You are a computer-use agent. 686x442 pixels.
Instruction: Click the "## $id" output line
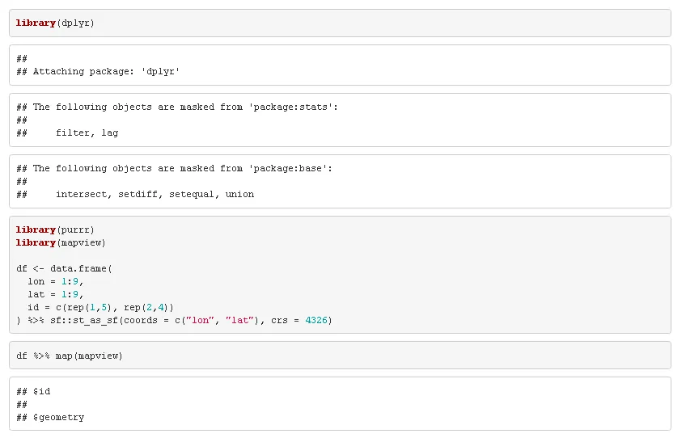point(33,391)
